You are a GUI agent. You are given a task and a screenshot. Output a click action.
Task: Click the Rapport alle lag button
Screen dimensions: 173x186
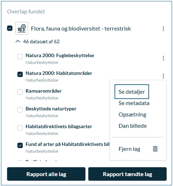(46, 174)
